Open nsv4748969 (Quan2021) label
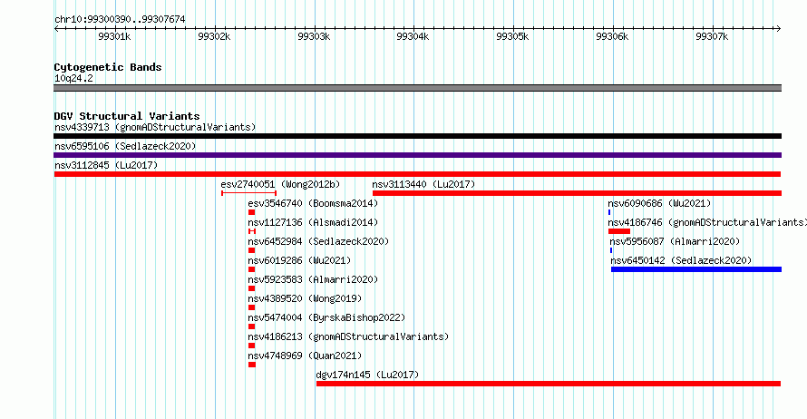 [x=305, y=356]
